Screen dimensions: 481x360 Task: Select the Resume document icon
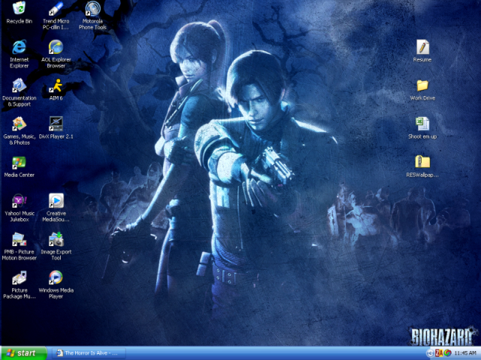(x=422, y=47)
